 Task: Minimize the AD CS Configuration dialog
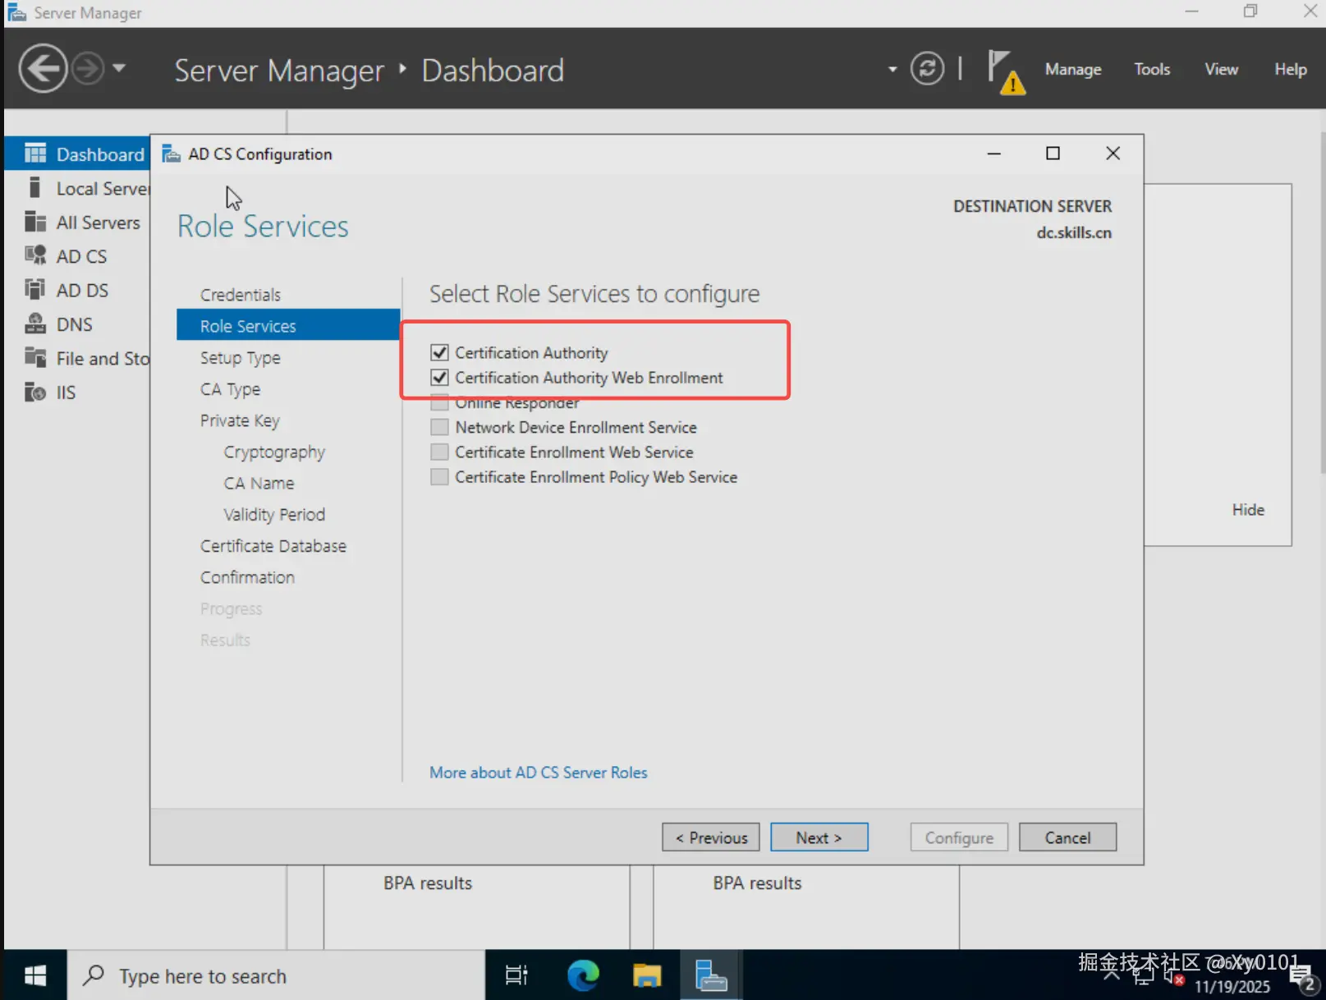coord(993,154)
